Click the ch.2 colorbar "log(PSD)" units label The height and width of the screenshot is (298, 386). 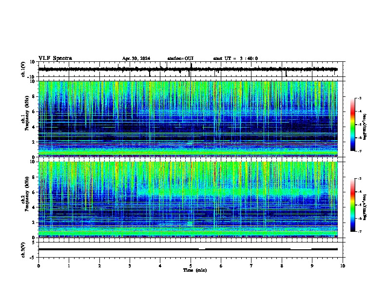[365, 207]
